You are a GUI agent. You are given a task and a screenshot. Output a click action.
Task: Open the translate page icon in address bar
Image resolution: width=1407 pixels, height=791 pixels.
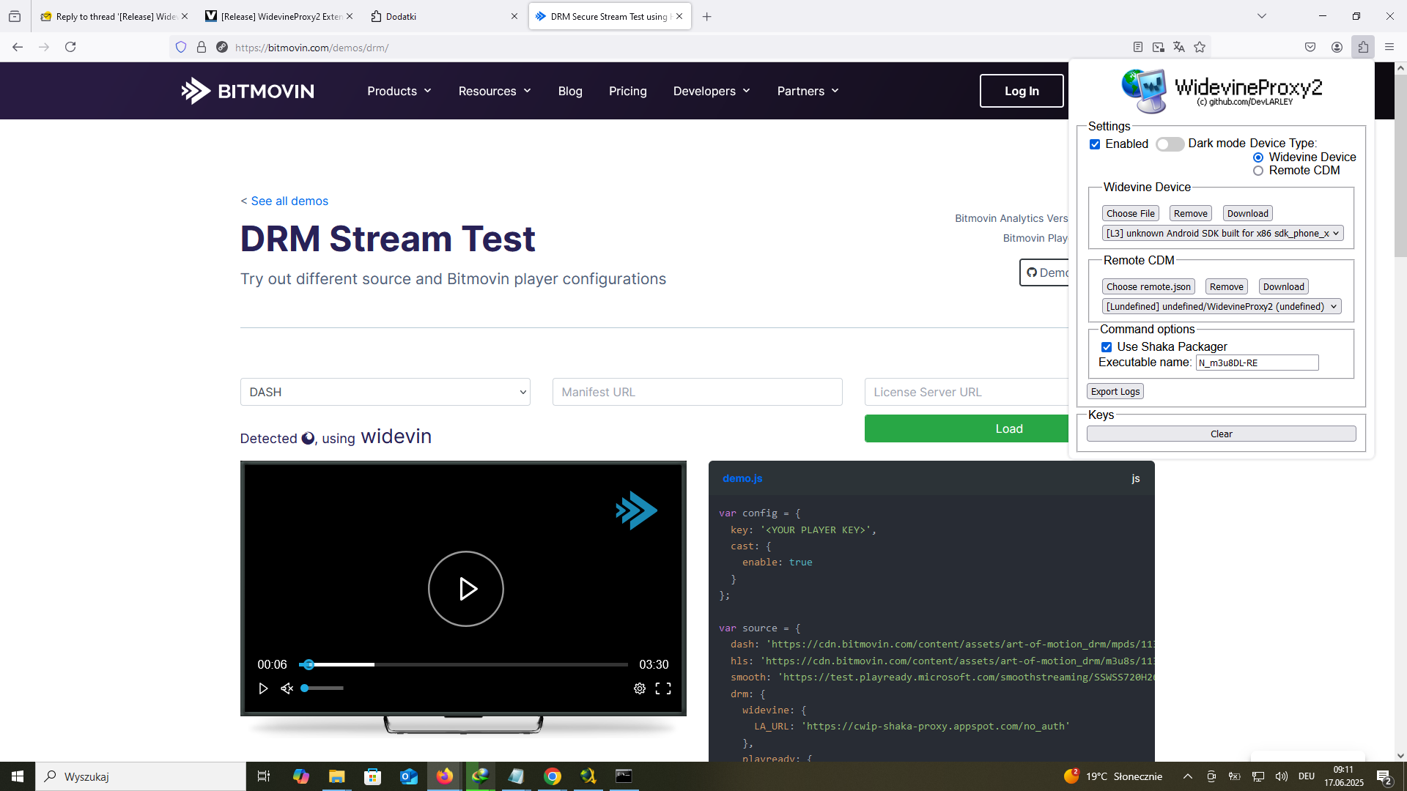coord(1178,47)
